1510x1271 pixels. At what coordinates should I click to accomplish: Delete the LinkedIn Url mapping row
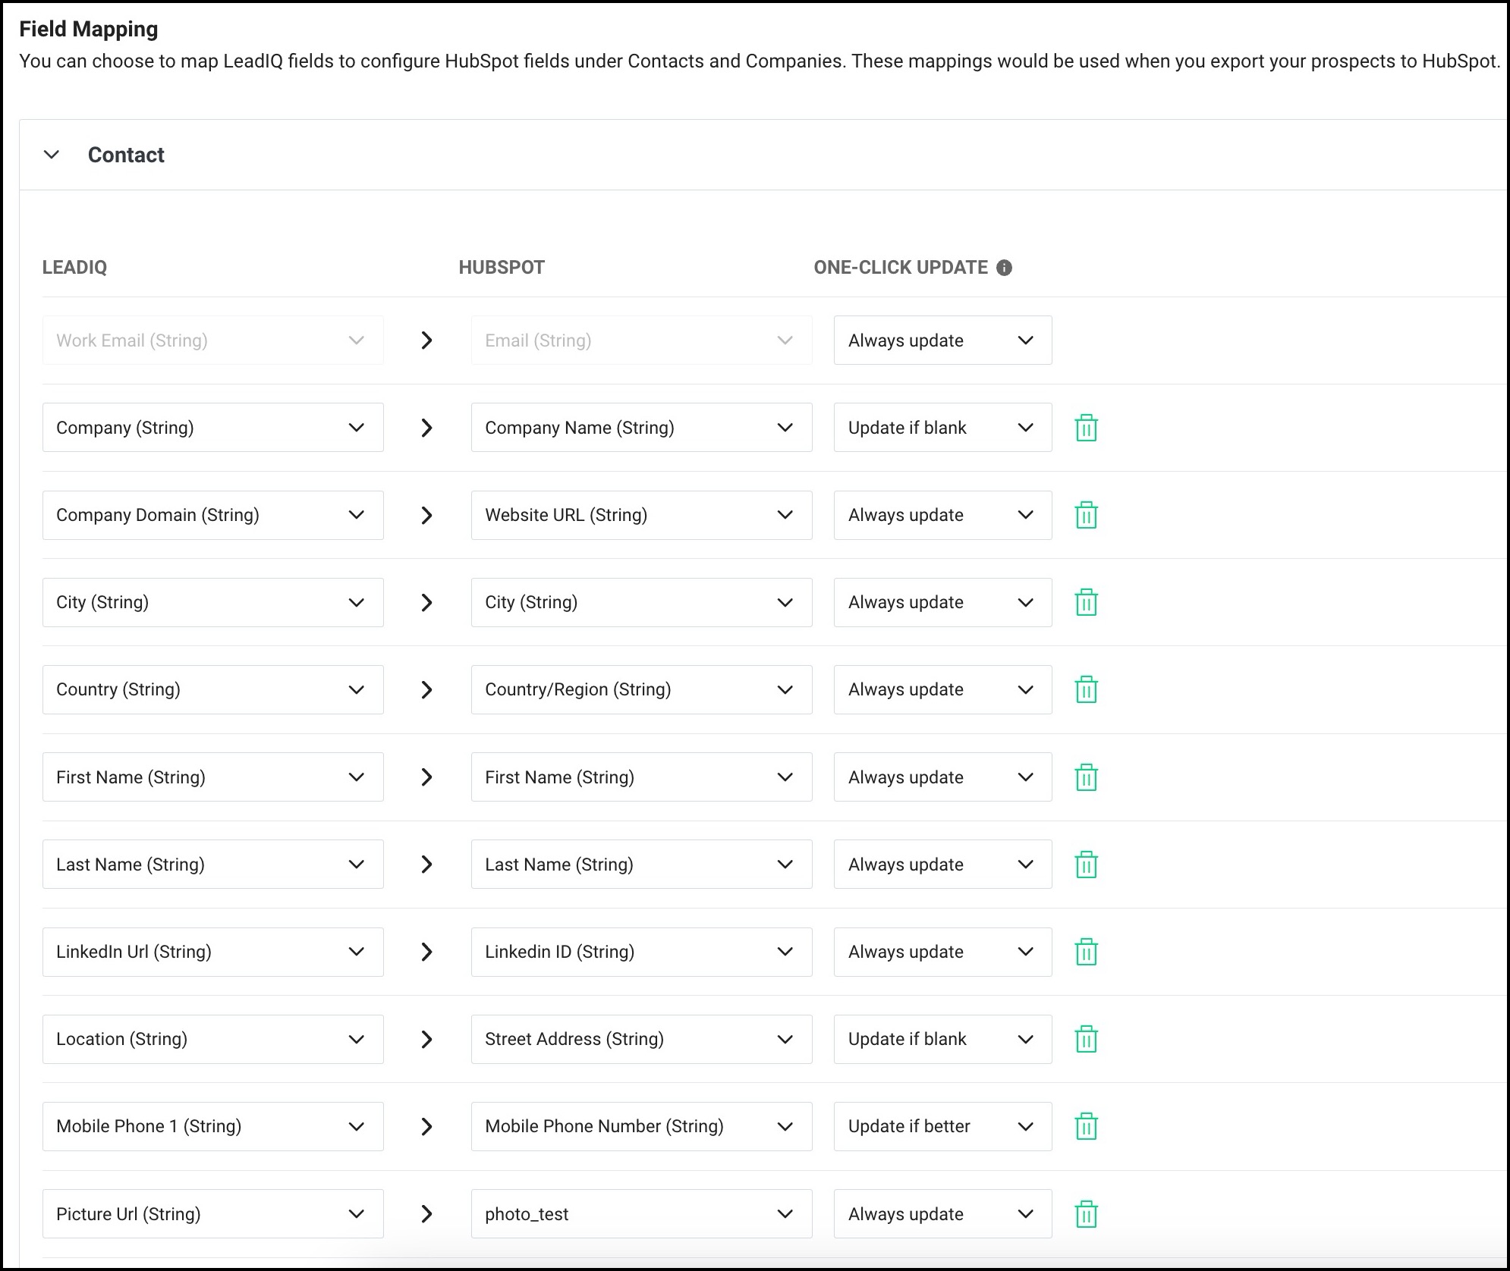(1087, 952)
